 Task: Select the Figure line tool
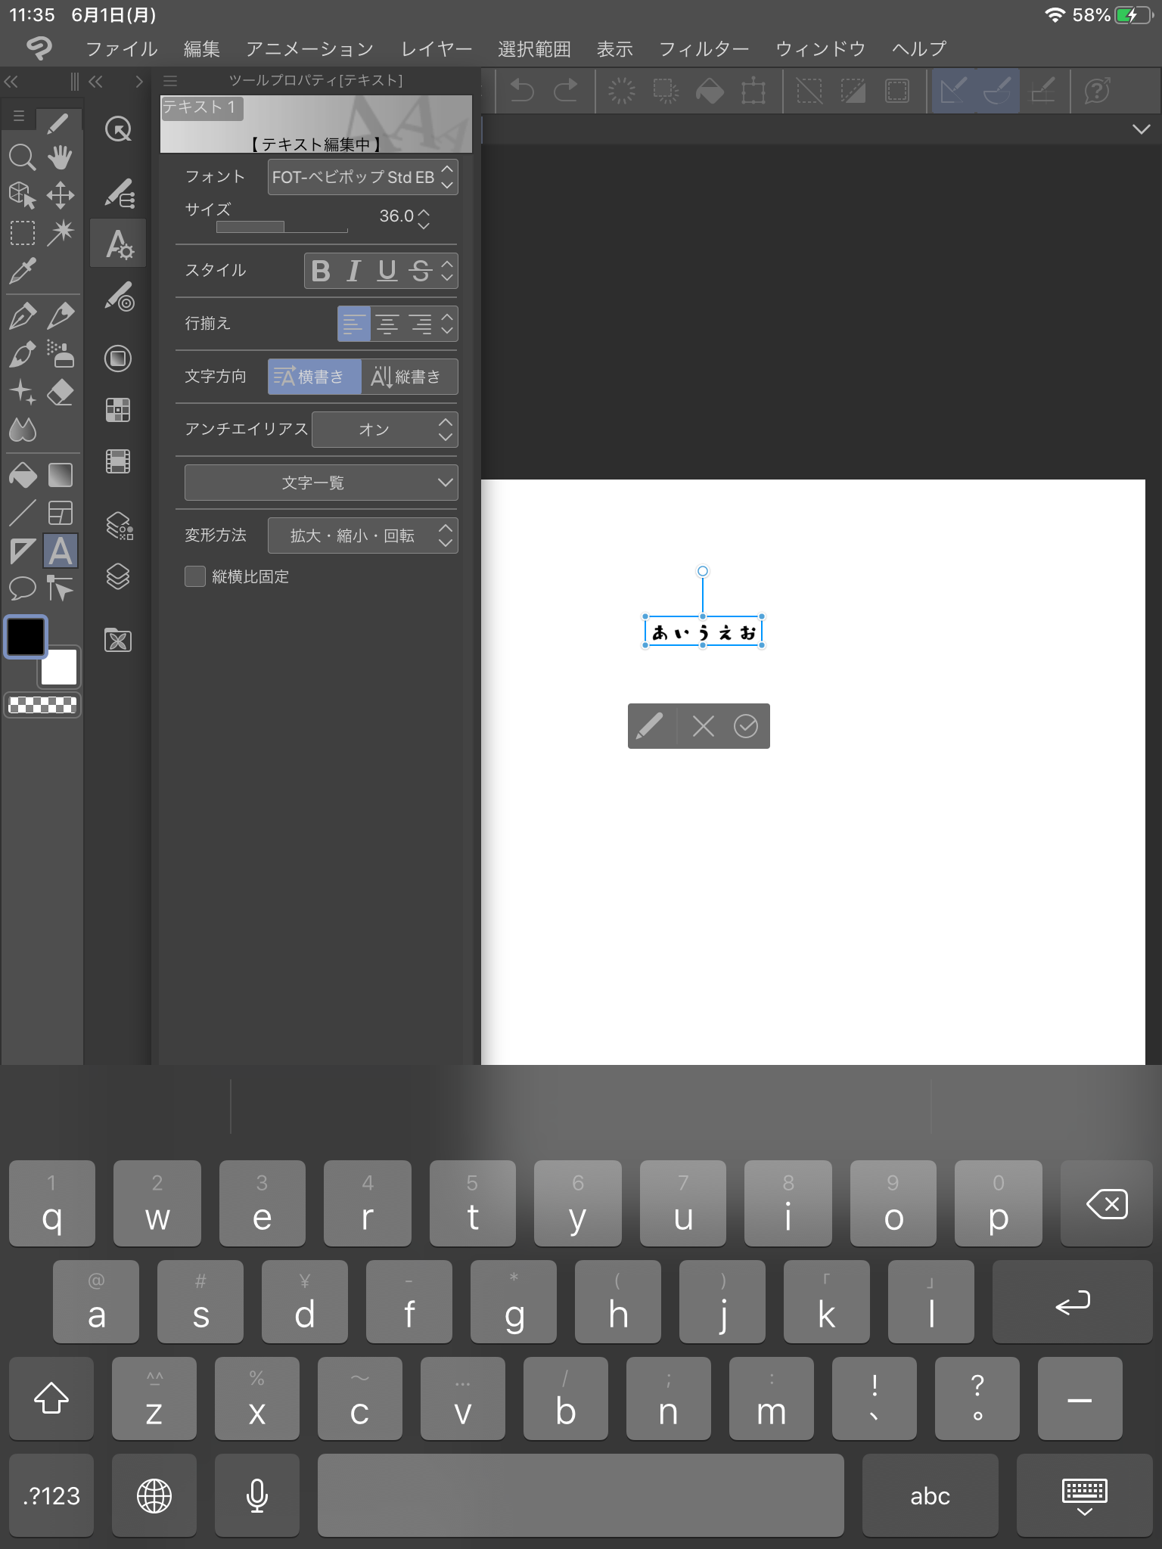[22, 513]
